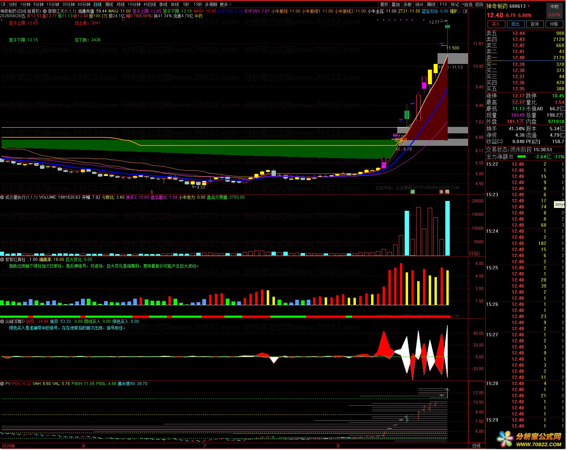Select the 5秒 period

pyautogui.click(x=186, y=4)
